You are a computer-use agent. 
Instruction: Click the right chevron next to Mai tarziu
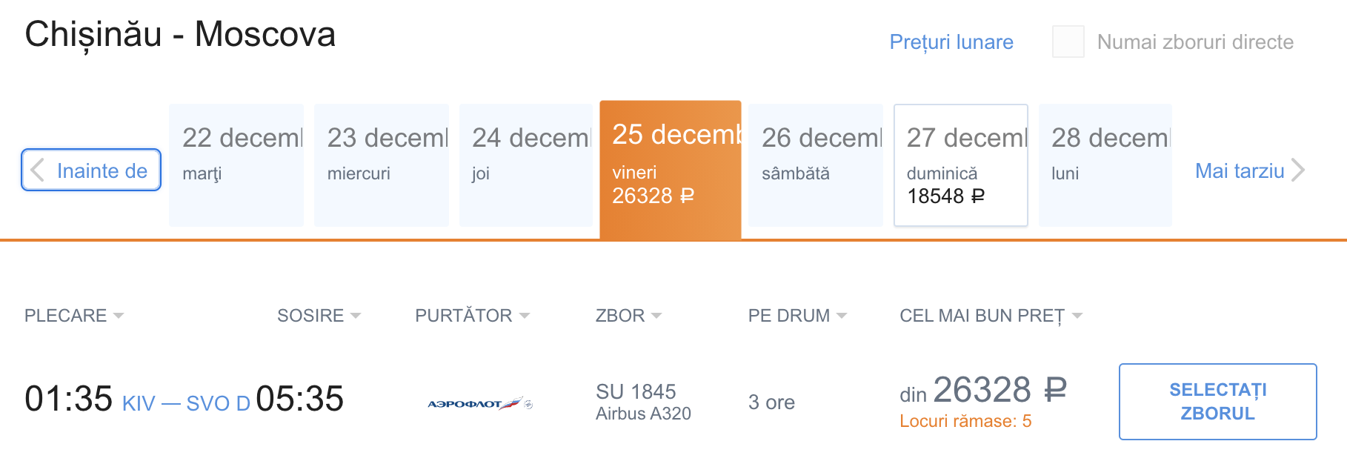click(1297, 170)
